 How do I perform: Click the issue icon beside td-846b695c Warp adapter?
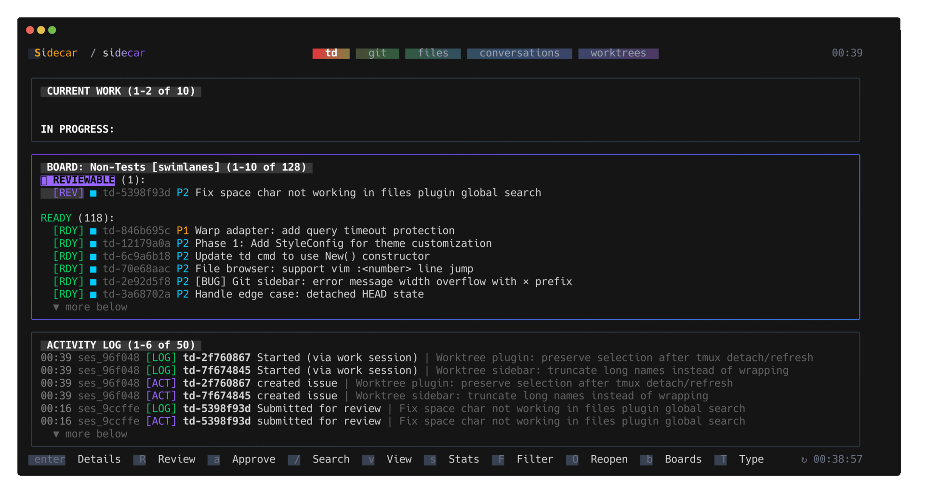[93, 231]
